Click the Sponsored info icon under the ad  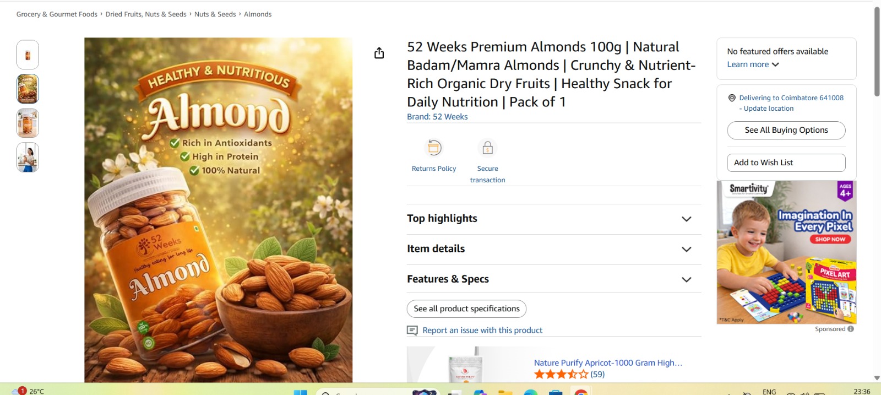(851, 329)
